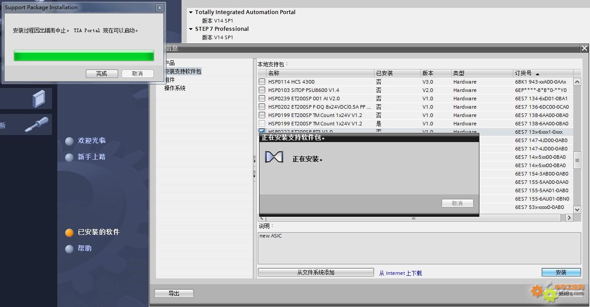Select order number 6ES7 53x-xxxx0-0AB0

click(539, 207)
